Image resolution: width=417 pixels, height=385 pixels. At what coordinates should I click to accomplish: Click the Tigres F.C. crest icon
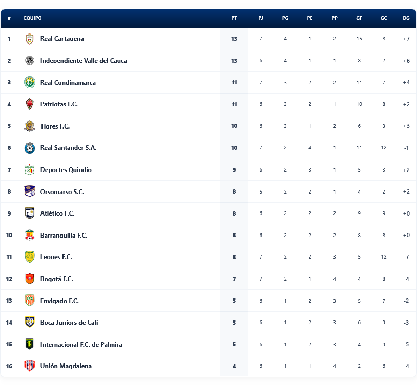pos(30,126)
